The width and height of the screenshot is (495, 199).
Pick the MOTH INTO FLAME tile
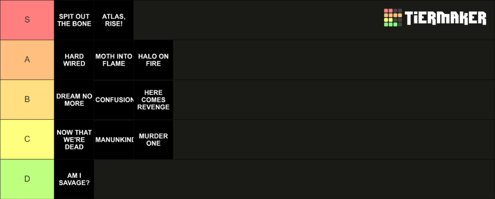pos(114,60)
